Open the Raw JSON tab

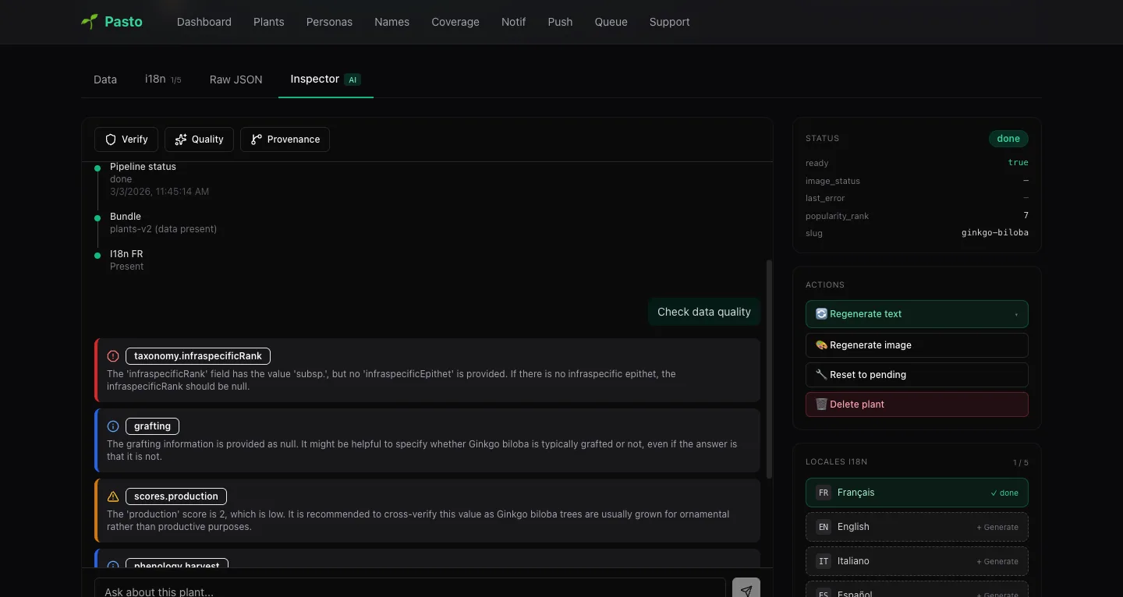click(236, 79)
